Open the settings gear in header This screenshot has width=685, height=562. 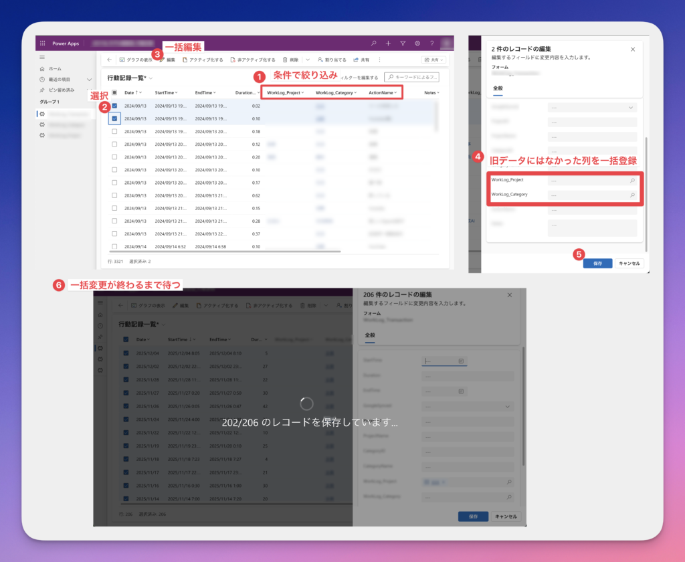point(417,43)
